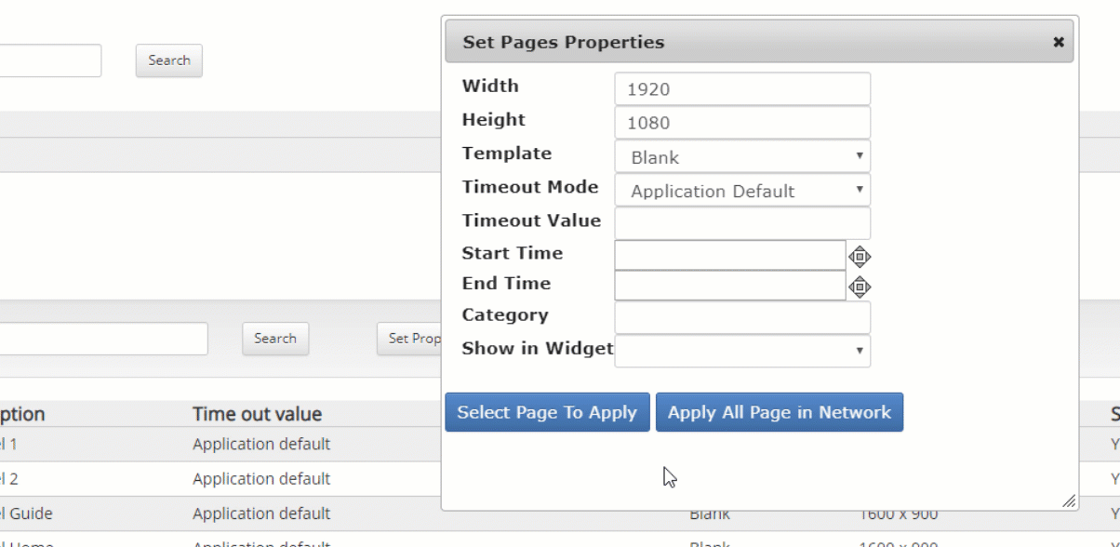Click the dialog resize handle corner

click(1069, 501)
